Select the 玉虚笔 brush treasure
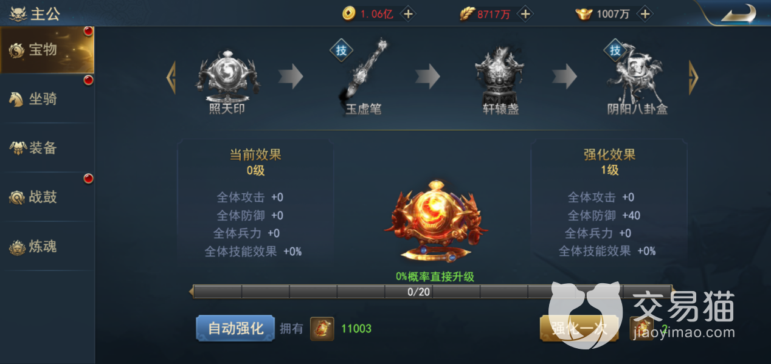Screen dimensions: 771x364 pyautogui.click(x=363, y=72)
